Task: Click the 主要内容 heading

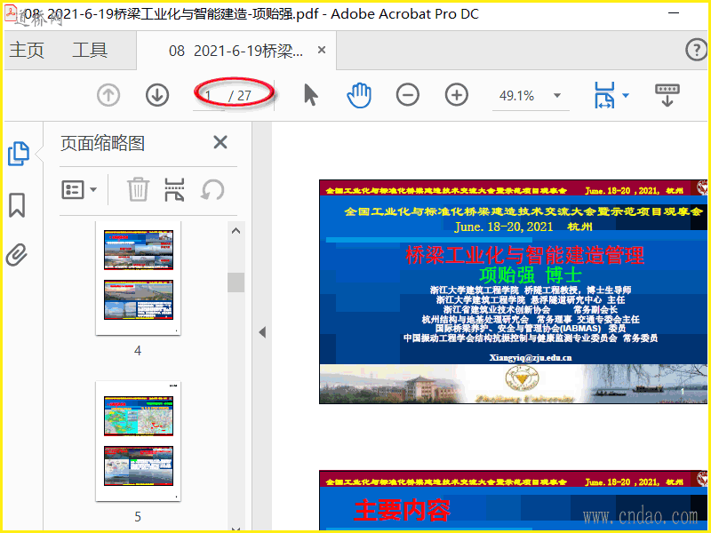Action: point(403,511)
